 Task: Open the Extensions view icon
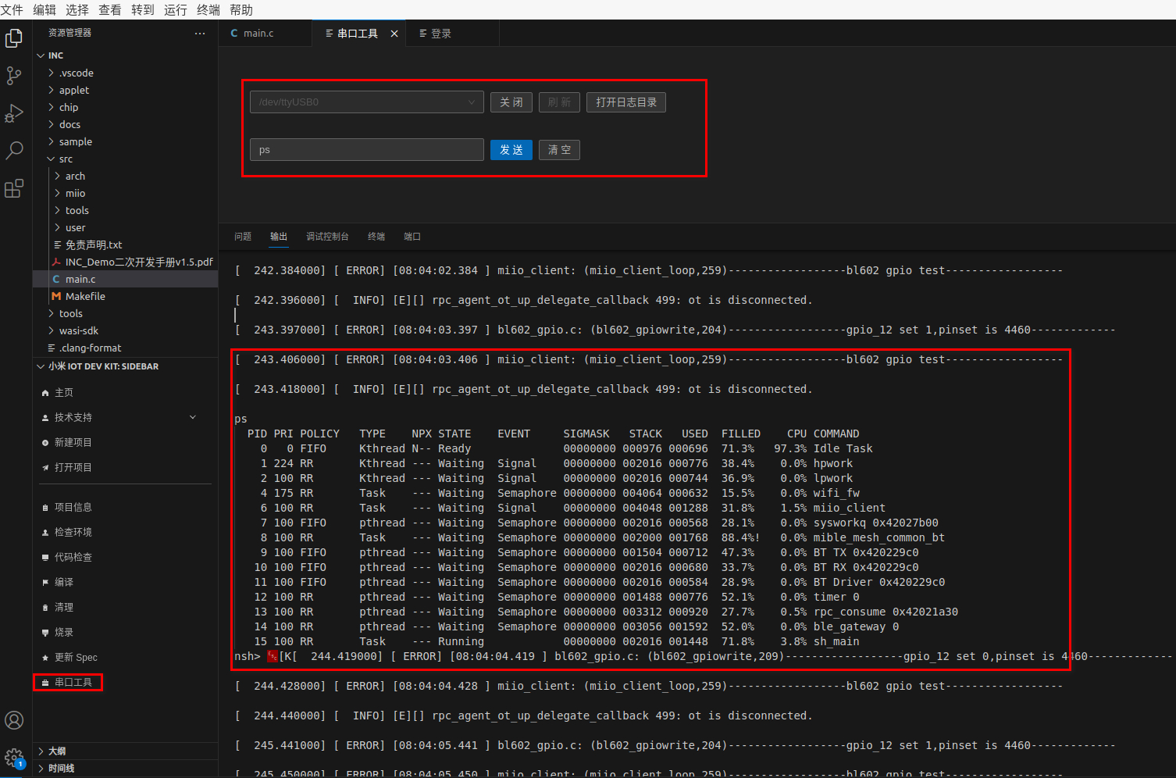click(x=14, y=188)
